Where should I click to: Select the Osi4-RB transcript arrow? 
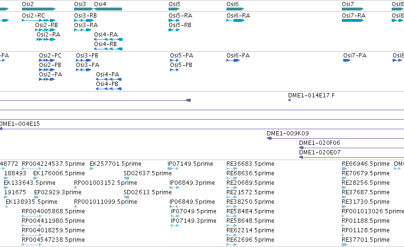(x=108, y=49)
